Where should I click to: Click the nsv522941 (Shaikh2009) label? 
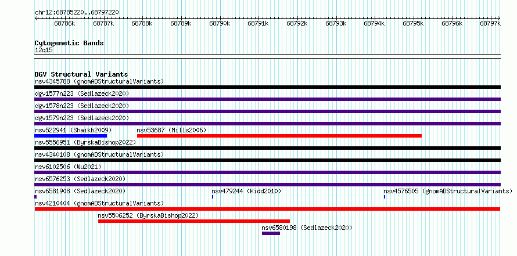[73, 130]
